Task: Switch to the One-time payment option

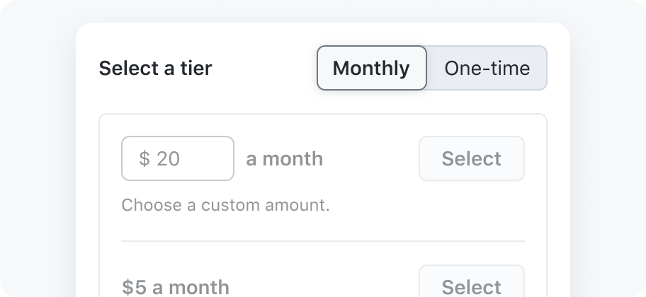Action: coord(487,68)
